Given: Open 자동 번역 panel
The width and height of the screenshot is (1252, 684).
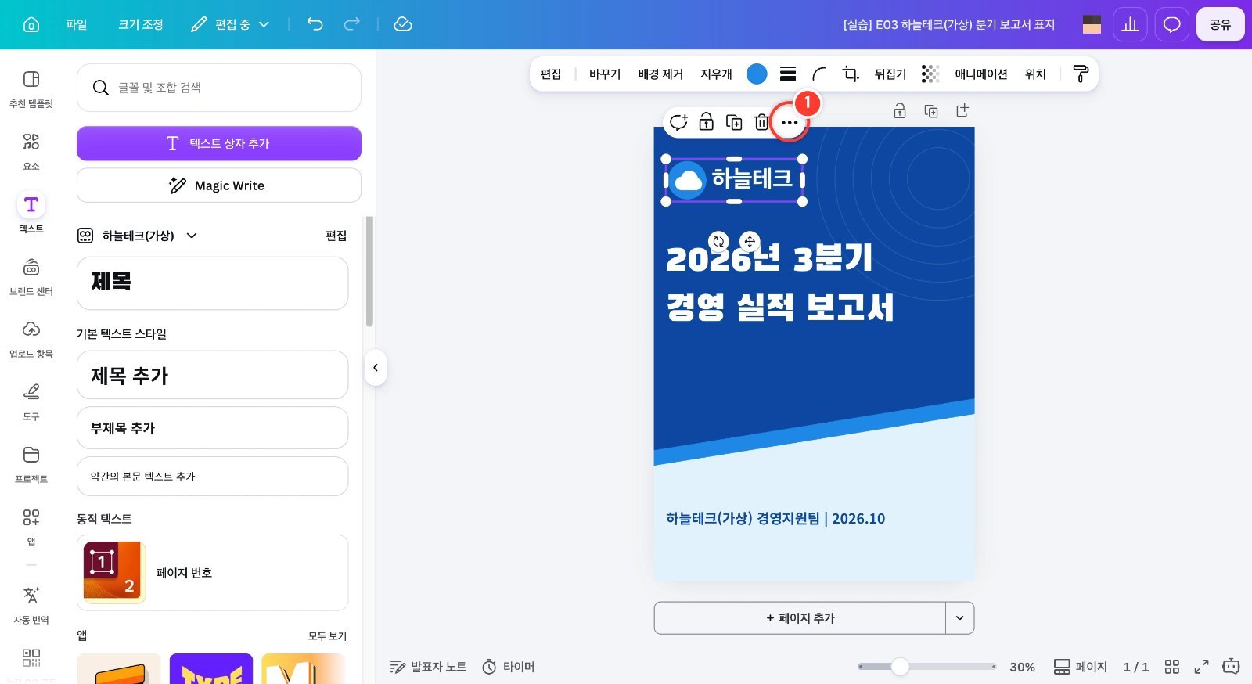Looking at the screenshot, I should point(31,606).
